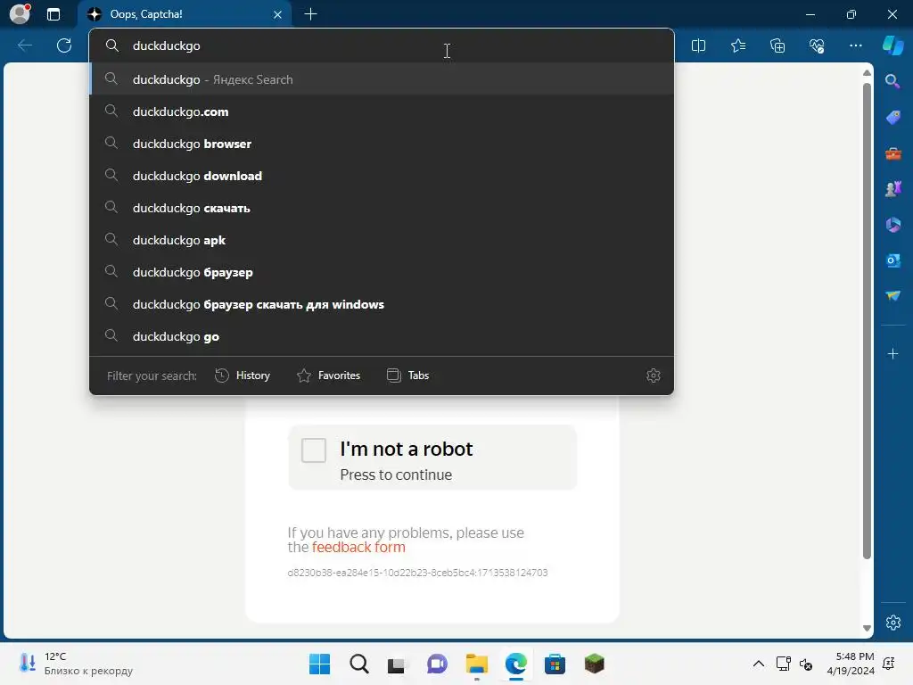Open the Collections toolbar icon
Image resolution: width=913 pixels, height=685 pixels.
coord(777,45)
